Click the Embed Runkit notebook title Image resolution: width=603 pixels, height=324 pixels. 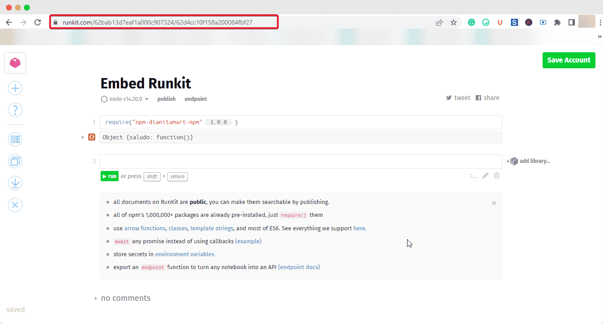pos(146,83)
